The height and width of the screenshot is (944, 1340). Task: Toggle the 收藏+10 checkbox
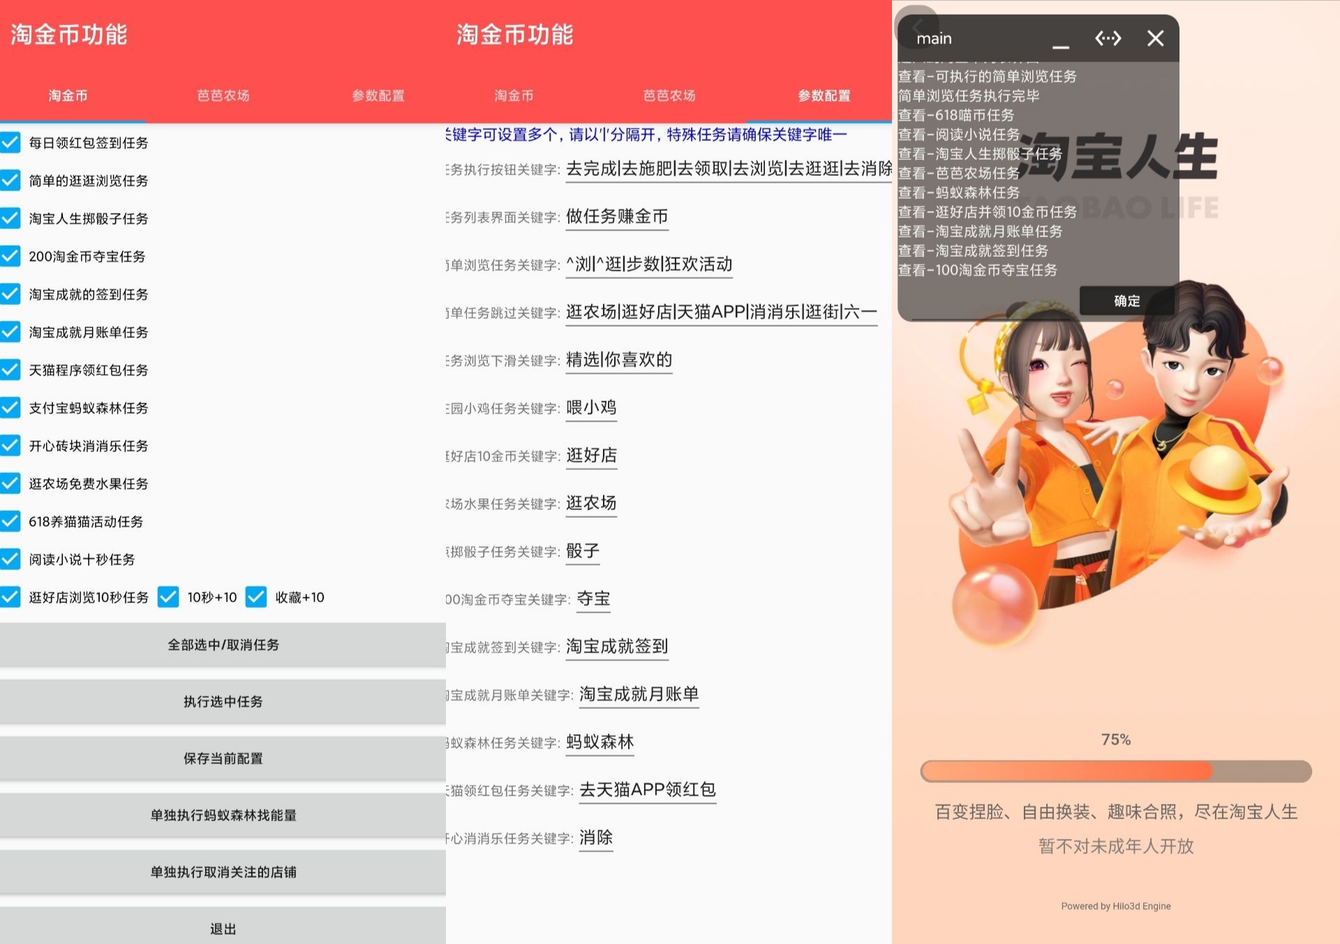(x=256, y=597)
